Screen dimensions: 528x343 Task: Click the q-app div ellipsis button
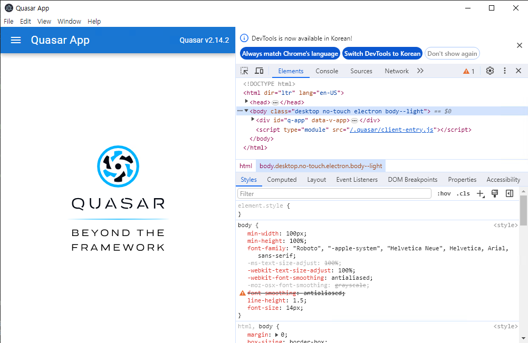click(x=354, y=120)
